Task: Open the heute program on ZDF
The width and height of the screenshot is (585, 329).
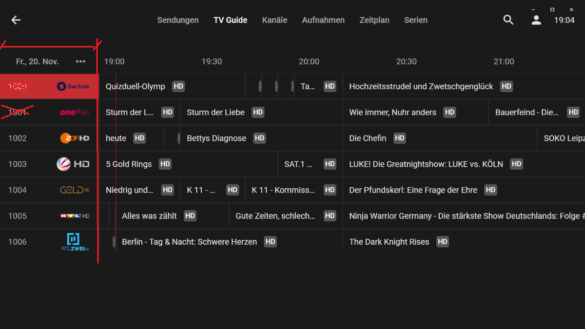Action: (x=131, y=138)
